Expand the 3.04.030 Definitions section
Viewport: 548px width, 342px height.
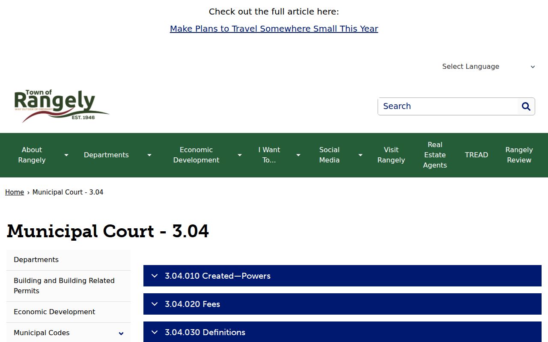pyautogui.click(x=342, y=332)
